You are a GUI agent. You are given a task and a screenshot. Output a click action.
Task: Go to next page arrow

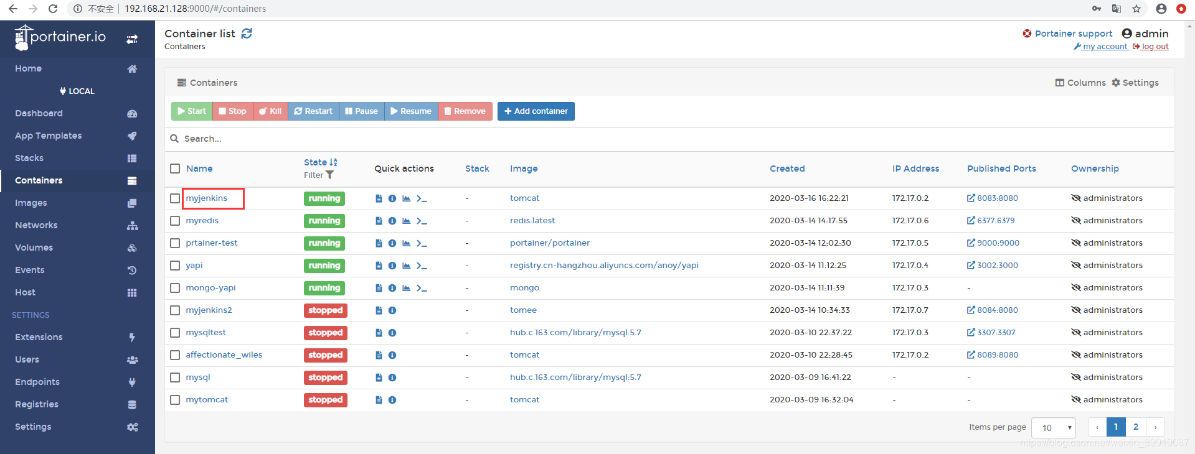tap(1155, 427)
